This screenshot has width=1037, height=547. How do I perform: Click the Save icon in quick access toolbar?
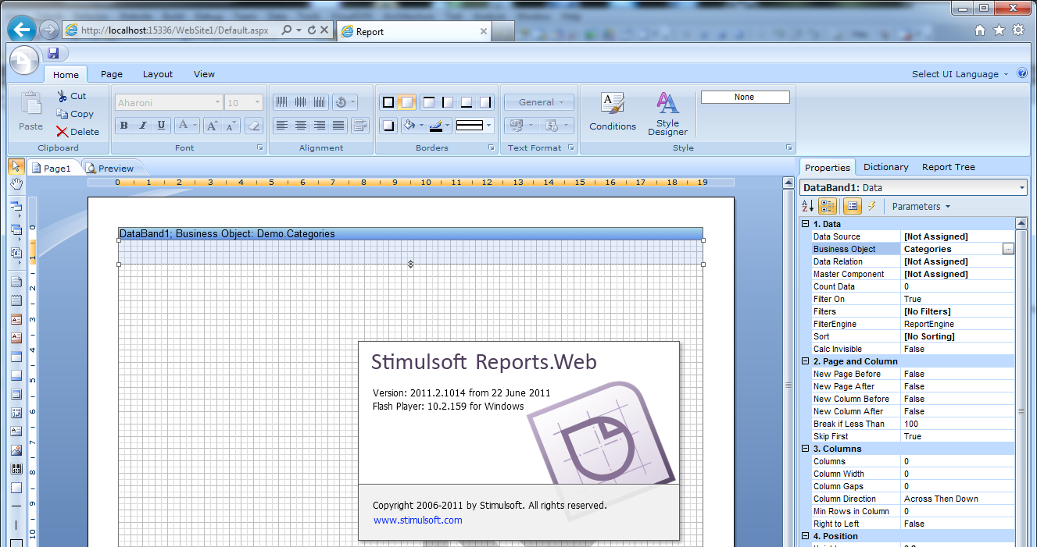coord(53,54)
